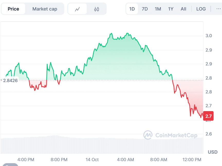Click the red current price tag 2.7
Image resolution: width=222 pixels, height=166 pixels.
point(209,116)
